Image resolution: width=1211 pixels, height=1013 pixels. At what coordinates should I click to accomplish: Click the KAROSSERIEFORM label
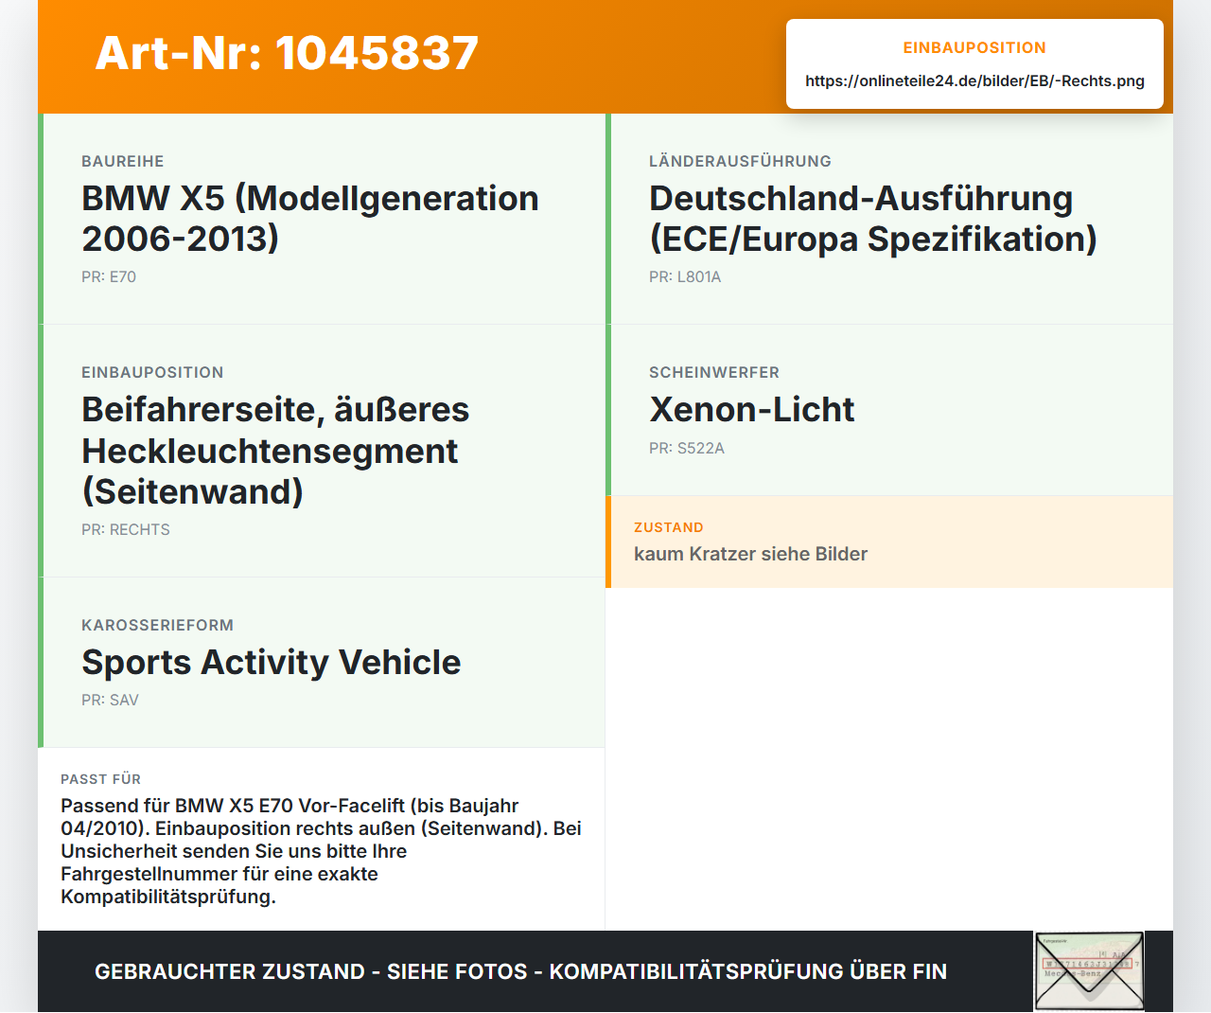pyautogui.click(x=157, y=626)
